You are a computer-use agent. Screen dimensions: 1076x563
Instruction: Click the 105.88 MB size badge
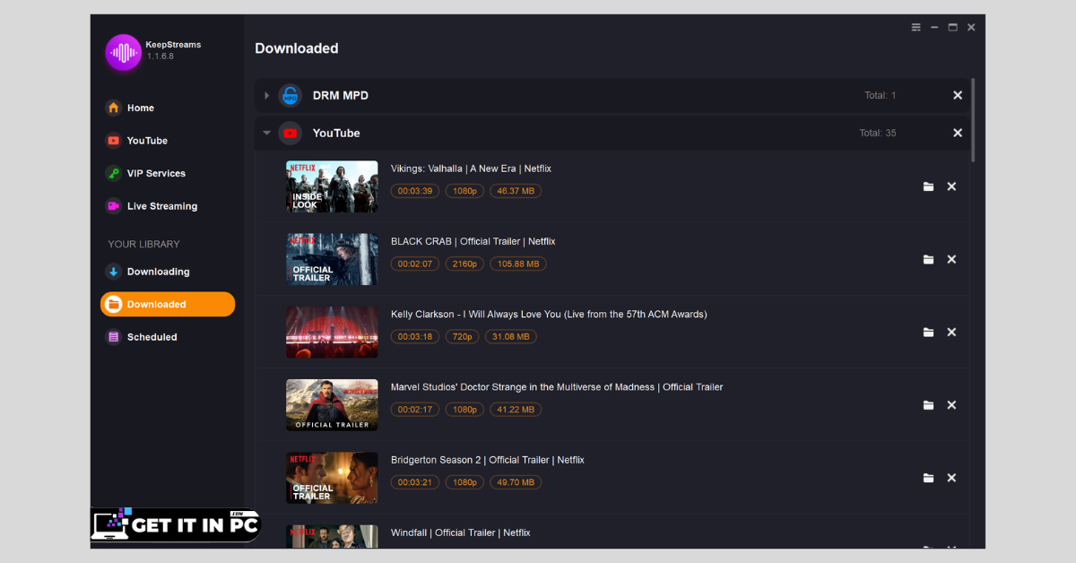coord(518,264)
